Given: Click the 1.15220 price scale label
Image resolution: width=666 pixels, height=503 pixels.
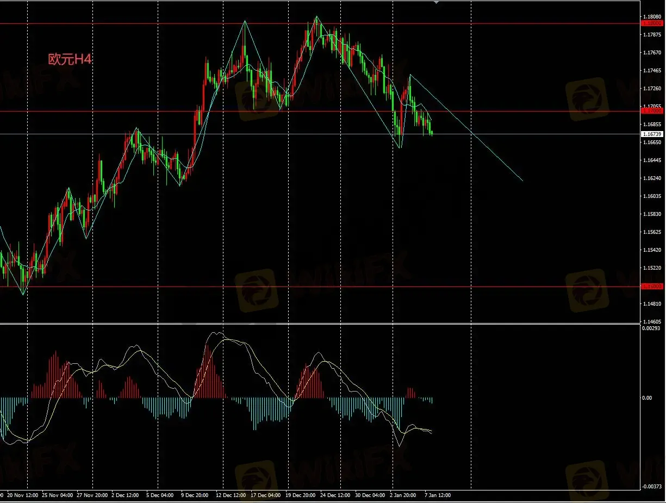Looking at the screenshot, I should [x=652, y=268].
